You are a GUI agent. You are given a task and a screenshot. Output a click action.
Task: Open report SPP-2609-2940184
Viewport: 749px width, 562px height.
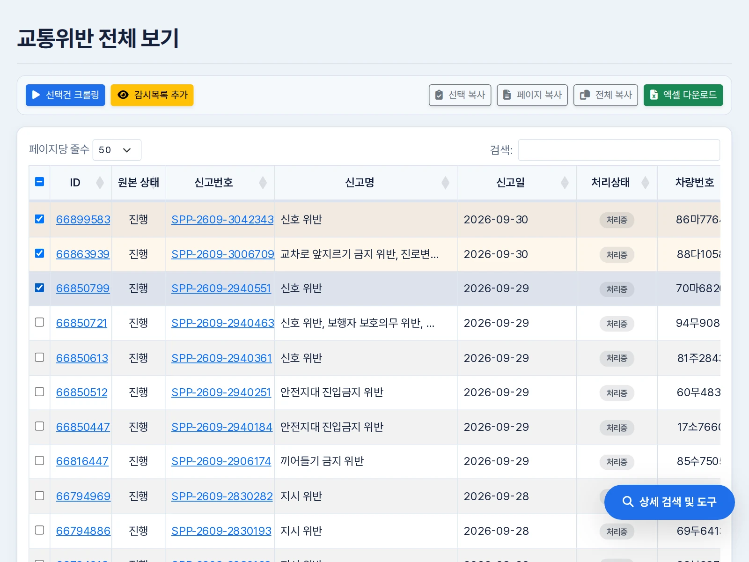click(x=222, y=427)
